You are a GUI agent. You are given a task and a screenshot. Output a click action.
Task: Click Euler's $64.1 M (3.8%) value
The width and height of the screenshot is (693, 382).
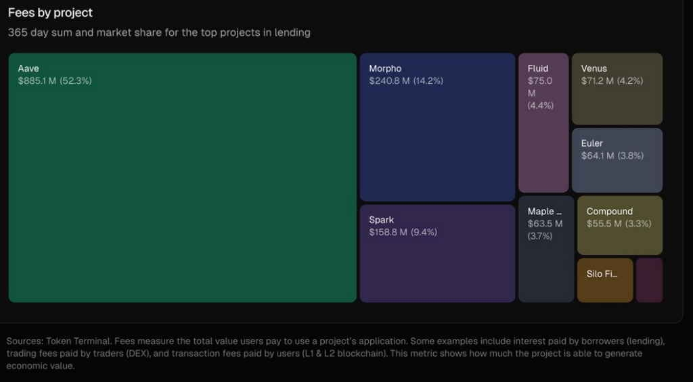(x=612, y=156)
